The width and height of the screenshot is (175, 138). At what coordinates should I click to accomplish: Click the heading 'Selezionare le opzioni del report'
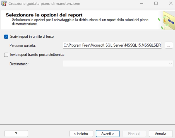tap(44, 15)
